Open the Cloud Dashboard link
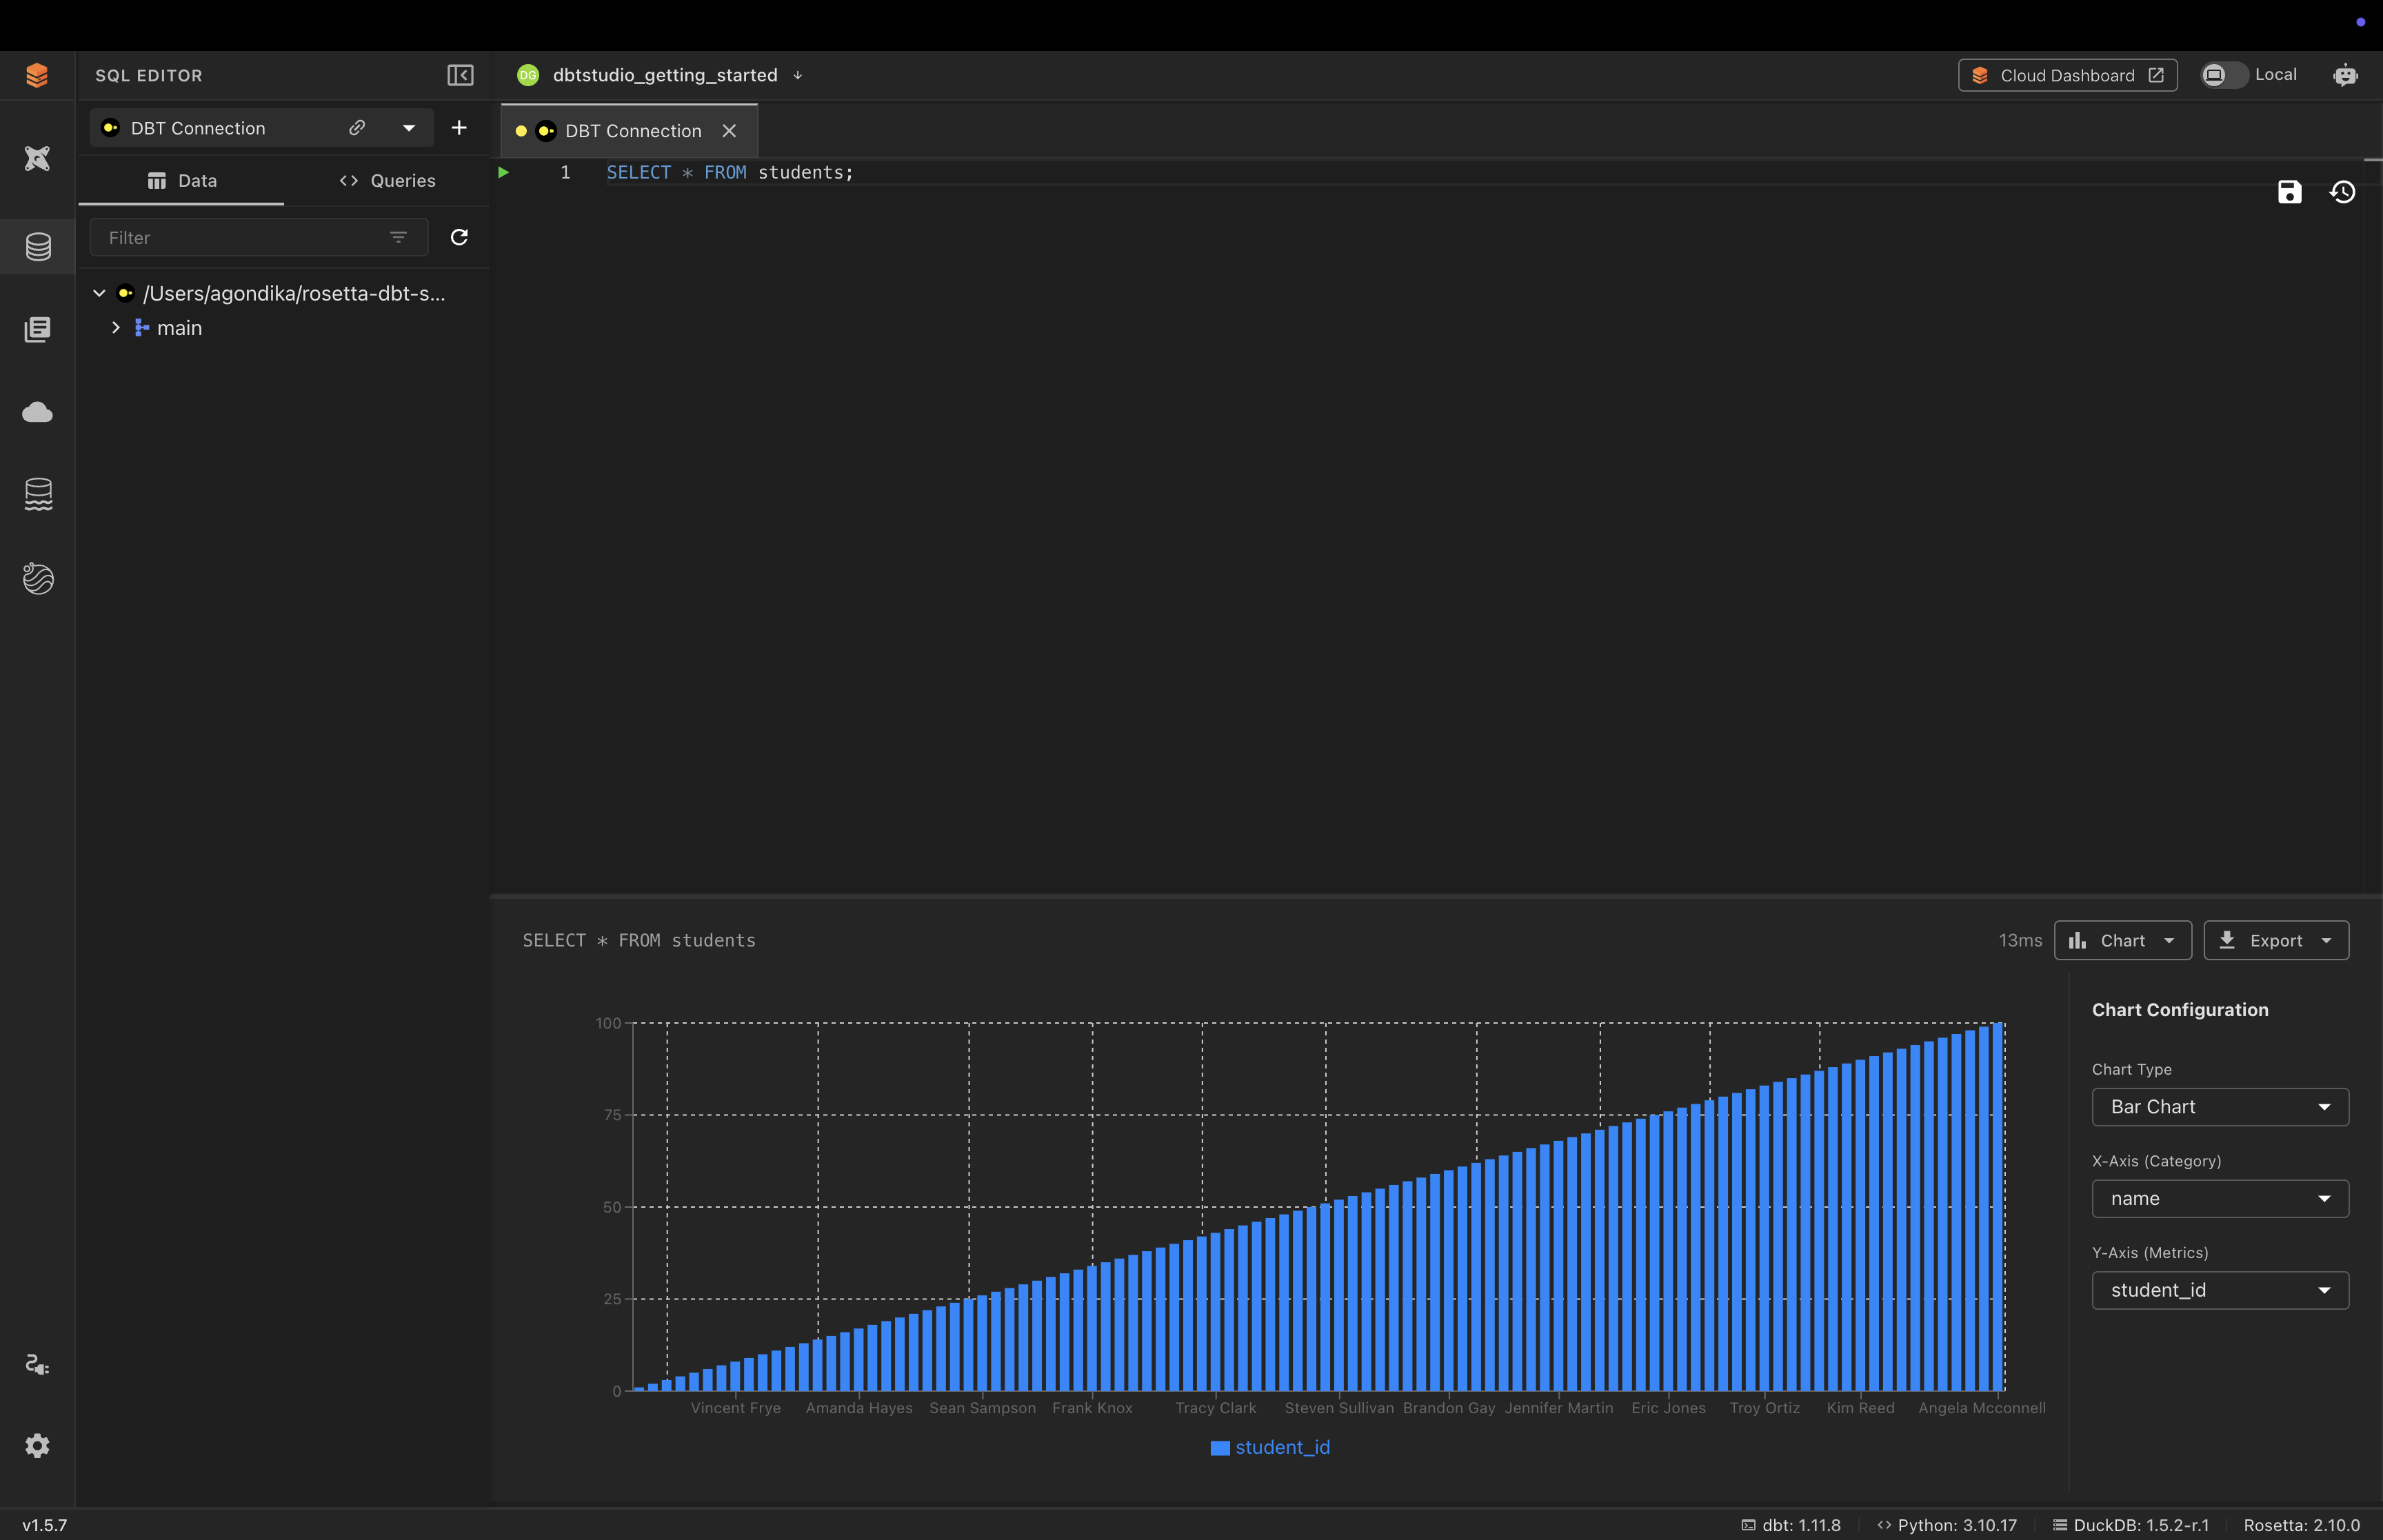Image resolution: width=2383 pixels, height=1540 pixels. point(2067,75)
